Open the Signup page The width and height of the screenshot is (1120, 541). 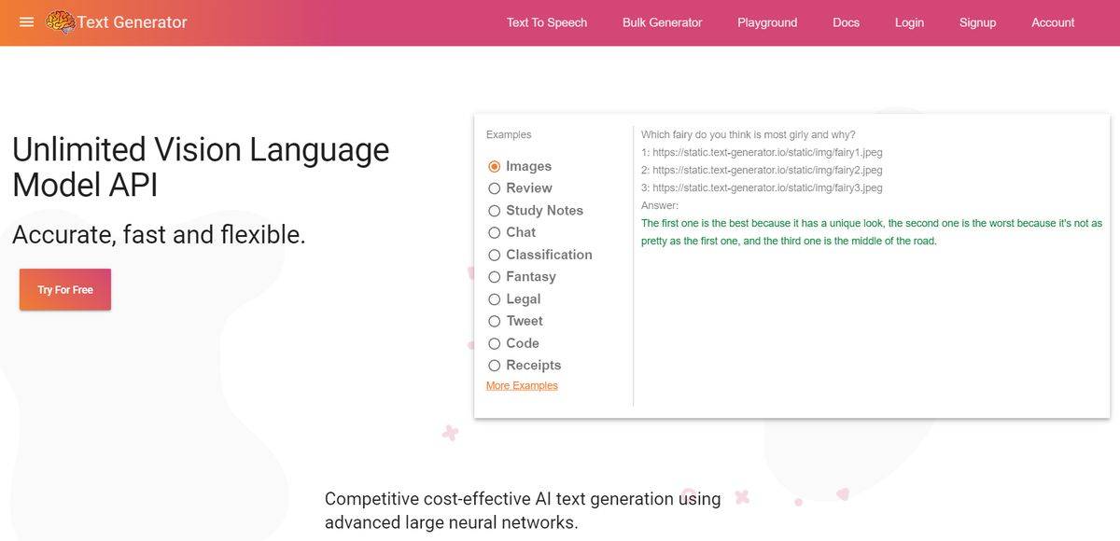(x=977, y=21)
